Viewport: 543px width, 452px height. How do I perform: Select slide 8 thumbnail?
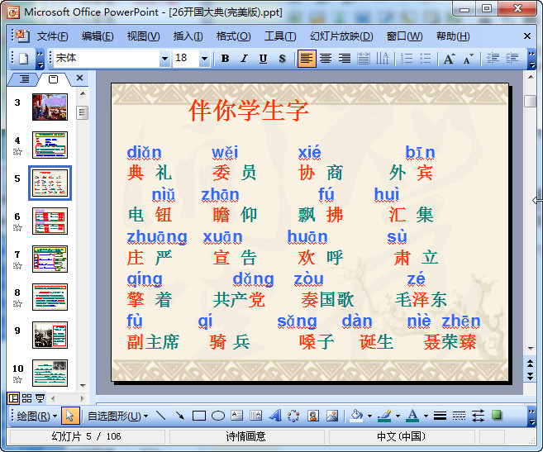coord(50,297)
